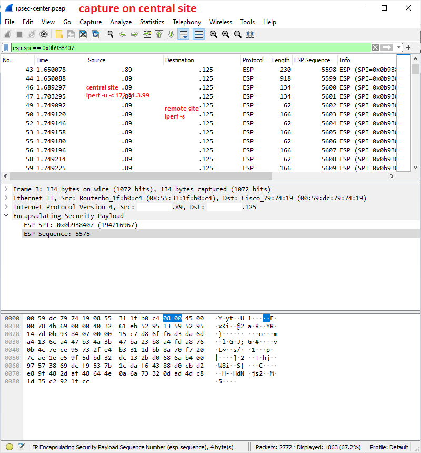Open the View menu
Screen dimensions: 421x453
click(x=48, y=22)
